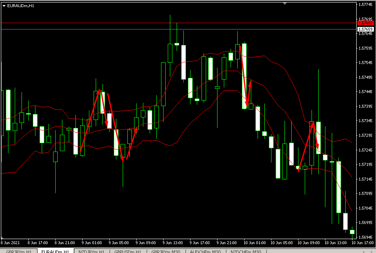376x253 pixels.
Task: Click the 1.57045 price scale value
Action: coord(366,208)
